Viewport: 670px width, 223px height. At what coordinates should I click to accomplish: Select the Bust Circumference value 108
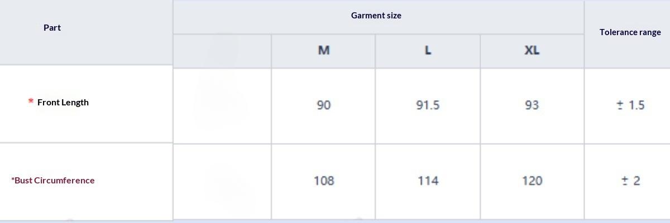(x=324, y=181)
